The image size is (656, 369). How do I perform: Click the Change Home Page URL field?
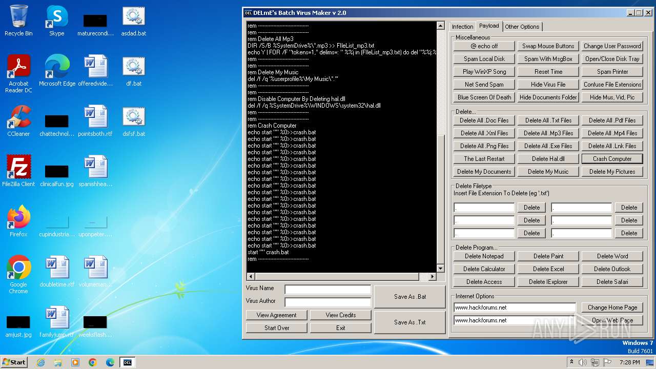coord(515,307)
